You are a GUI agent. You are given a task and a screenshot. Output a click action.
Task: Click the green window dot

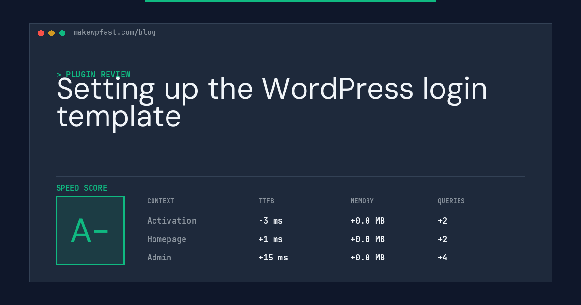pyautogui.click(x=62, y=33)
